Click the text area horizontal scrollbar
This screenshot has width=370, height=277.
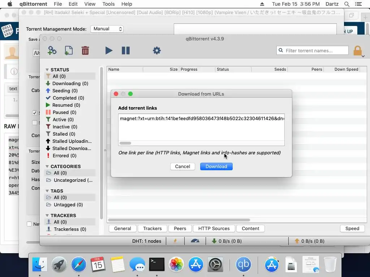(x=125, y=143)
